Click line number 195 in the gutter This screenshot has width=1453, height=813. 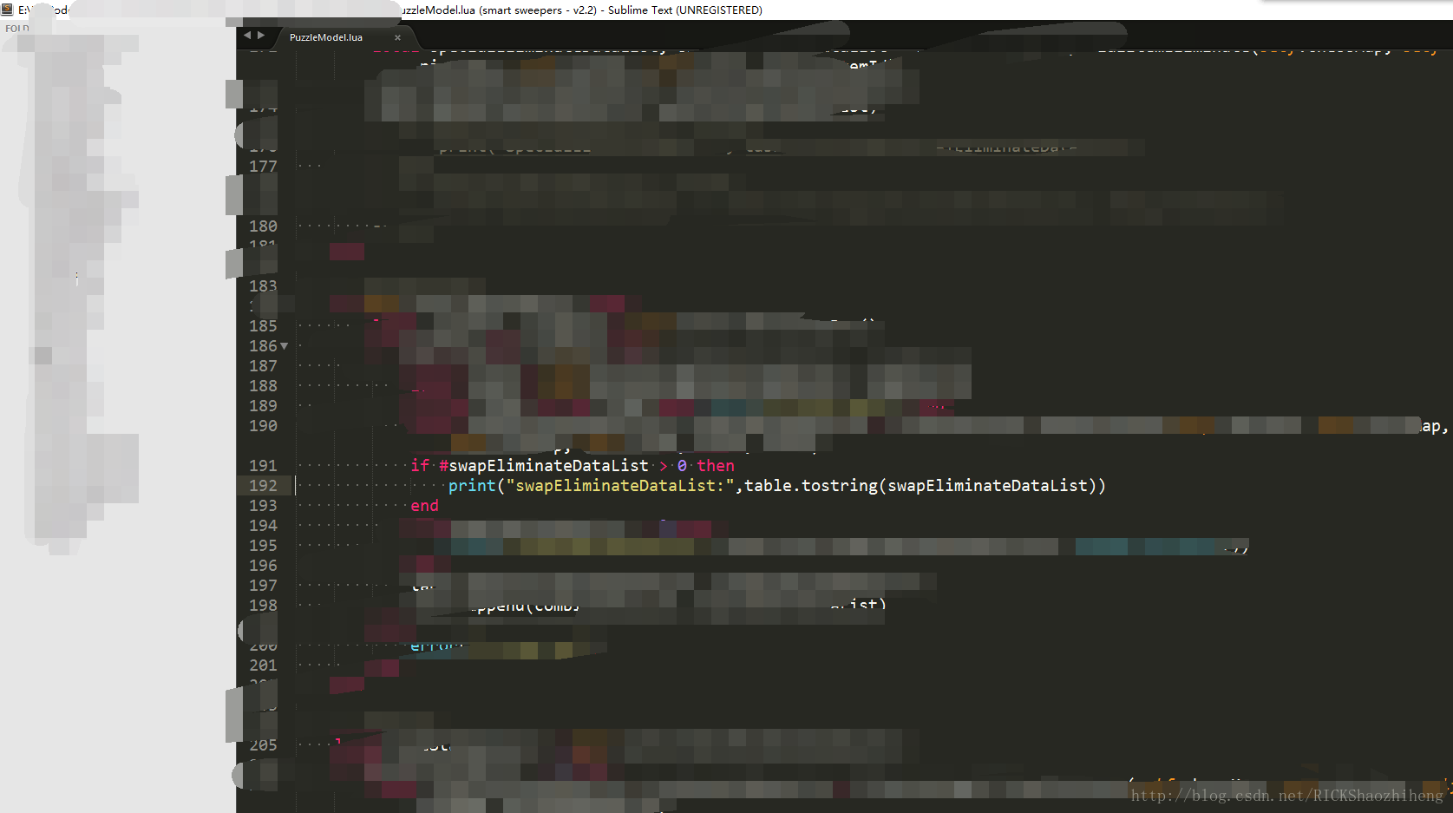263,546
